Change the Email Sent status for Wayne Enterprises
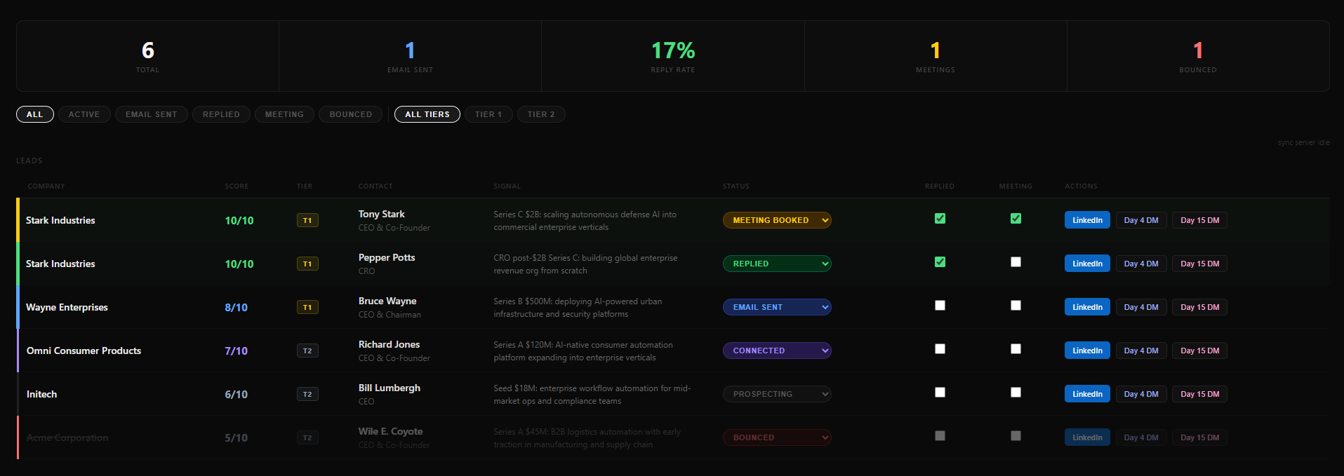 [777, 307]
